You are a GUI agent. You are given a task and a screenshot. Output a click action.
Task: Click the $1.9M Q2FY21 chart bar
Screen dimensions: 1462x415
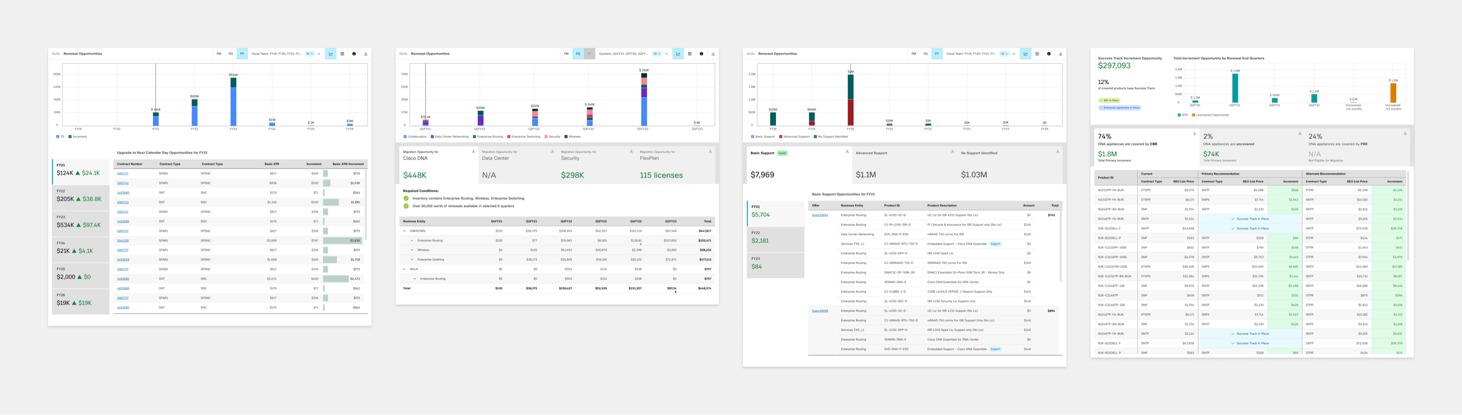coord(1235,89)
